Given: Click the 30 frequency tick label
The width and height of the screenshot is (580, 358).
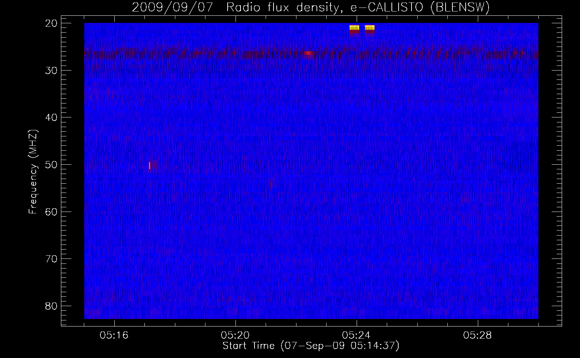Looking at the screenshot, I should click(x=52, y=71).
